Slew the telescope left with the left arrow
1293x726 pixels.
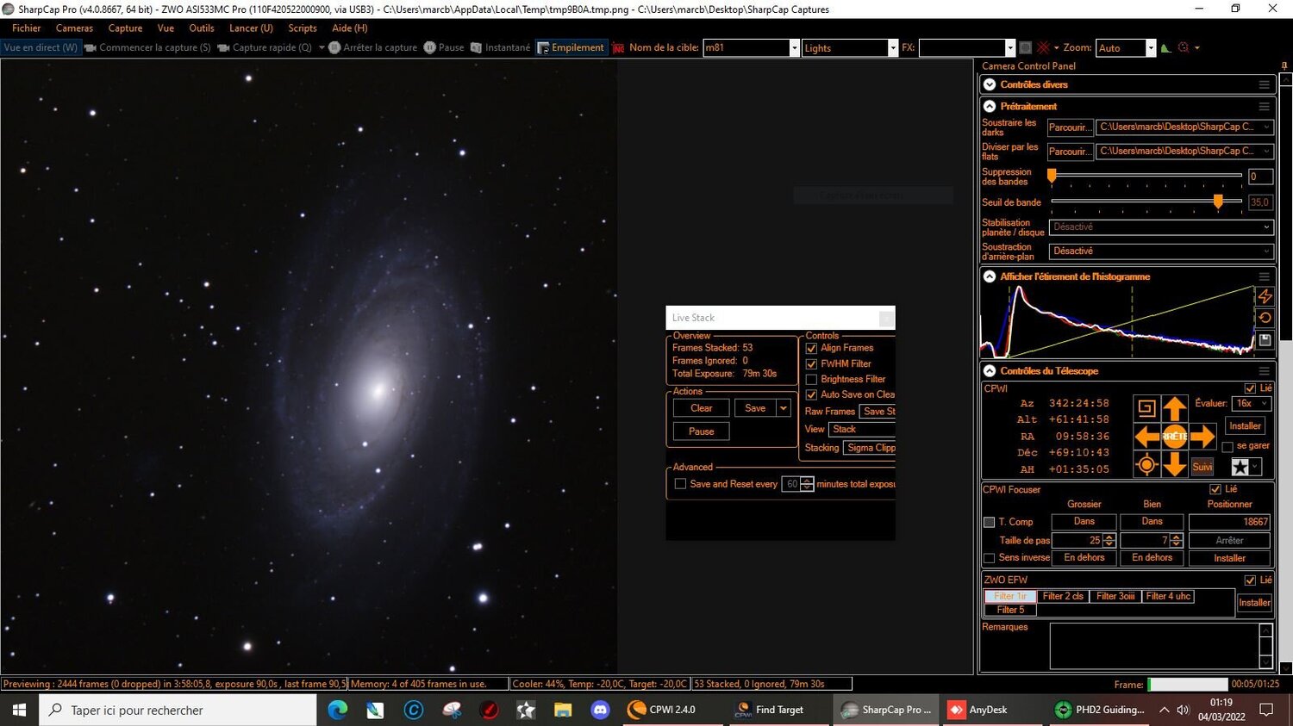[1146, 437]
